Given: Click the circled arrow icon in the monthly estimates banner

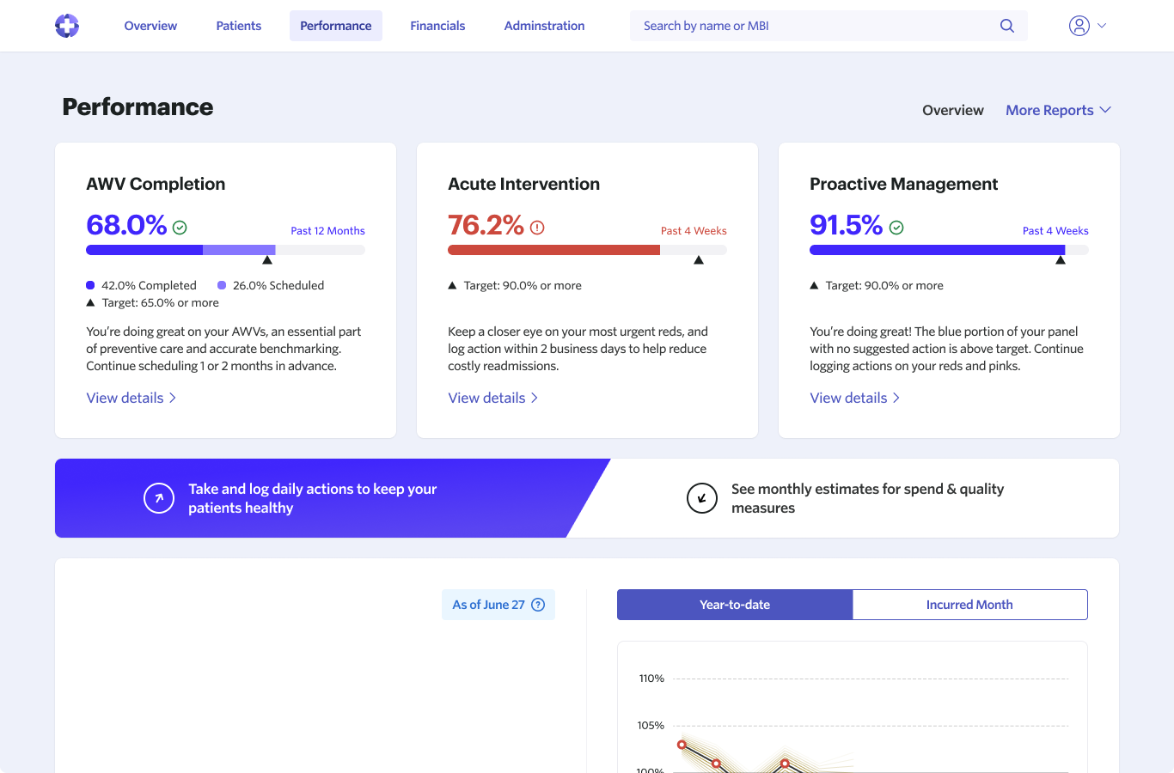Looking at the screenshot, I should (701, 498).
